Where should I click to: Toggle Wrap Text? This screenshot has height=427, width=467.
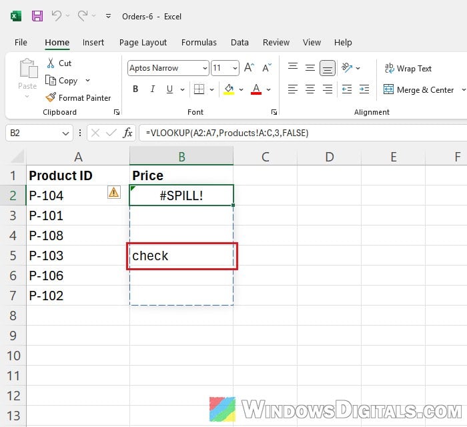click(x=408, y=68)
